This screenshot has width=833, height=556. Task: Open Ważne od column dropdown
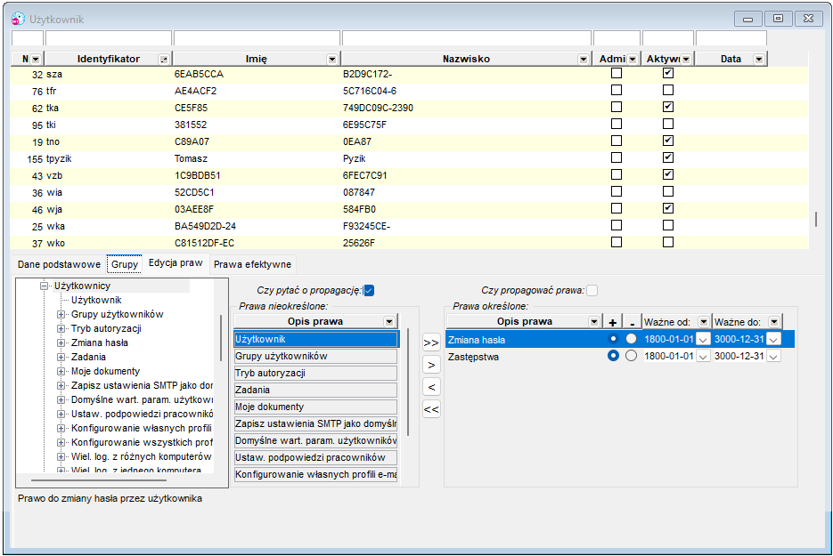click(704, 321)
